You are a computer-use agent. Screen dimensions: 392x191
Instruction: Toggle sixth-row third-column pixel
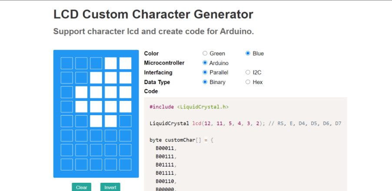coord(96,136)
